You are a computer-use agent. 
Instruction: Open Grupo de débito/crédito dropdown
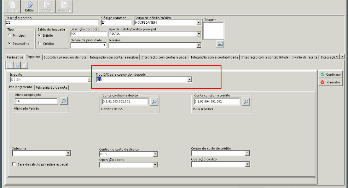pos(199,23)
